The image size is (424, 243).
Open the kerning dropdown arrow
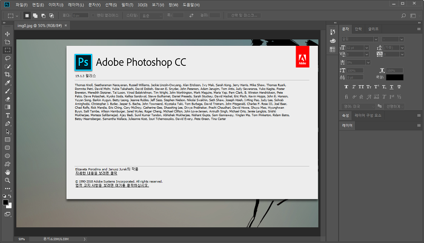(x=366, y=54)
